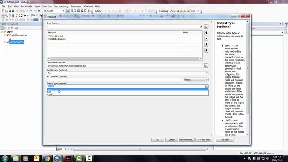This screenshot has height=162, width=288.
Task: Click the Dad (Destination) layer symbol swatch
Action: point(10,39)
